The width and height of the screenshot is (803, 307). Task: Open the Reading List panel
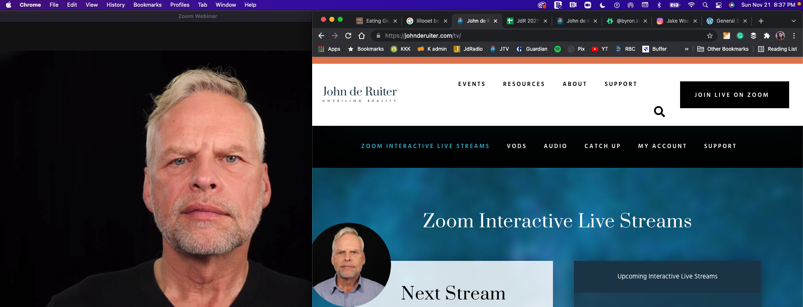(777, 49)
